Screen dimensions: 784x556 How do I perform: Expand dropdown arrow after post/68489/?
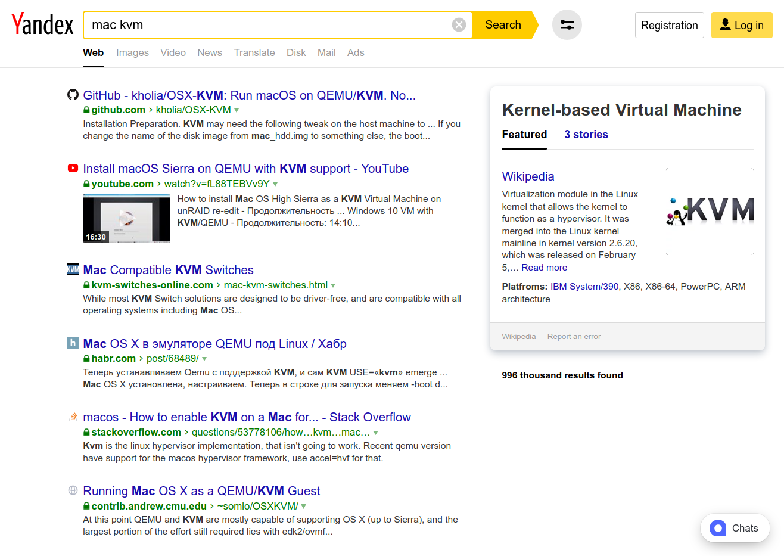point(204,359)
